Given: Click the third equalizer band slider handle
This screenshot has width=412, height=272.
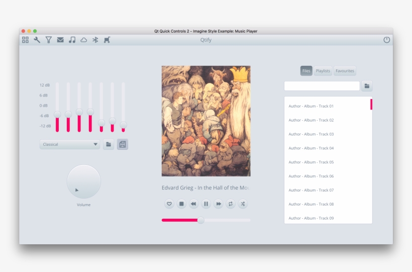Looking at the screenshot, I should (x=79, y=112).
